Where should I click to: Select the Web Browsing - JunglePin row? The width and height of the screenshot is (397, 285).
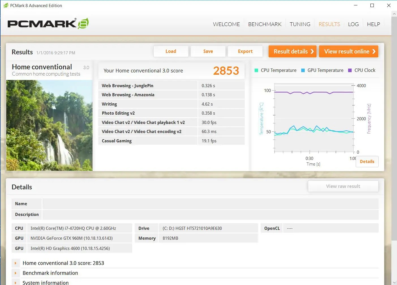click(x=171, y=86)
